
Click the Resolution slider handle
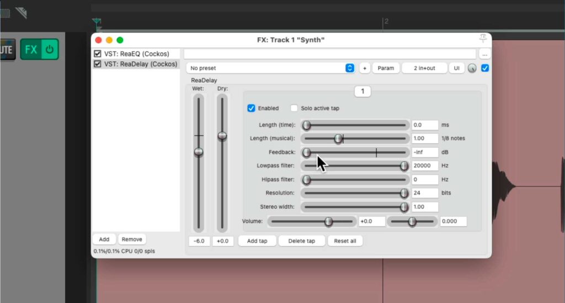(x=404, y=193)
